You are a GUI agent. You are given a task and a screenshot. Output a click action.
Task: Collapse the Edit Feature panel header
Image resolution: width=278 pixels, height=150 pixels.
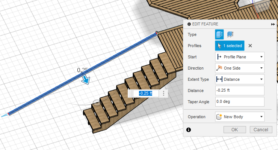(189, 24)
